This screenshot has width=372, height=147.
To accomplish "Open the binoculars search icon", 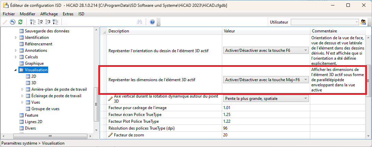I will [140, 22].
